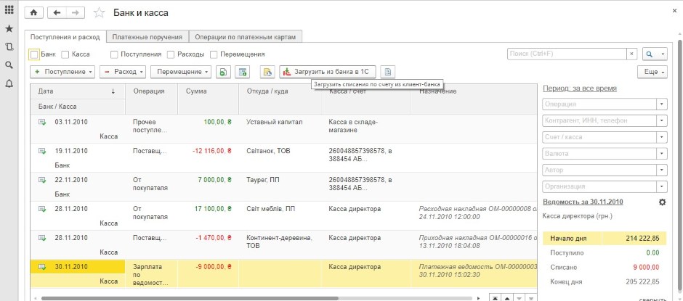Click the table horizontal scrollbar
Screen dimensions: 683x301
[x=190, y=298]
